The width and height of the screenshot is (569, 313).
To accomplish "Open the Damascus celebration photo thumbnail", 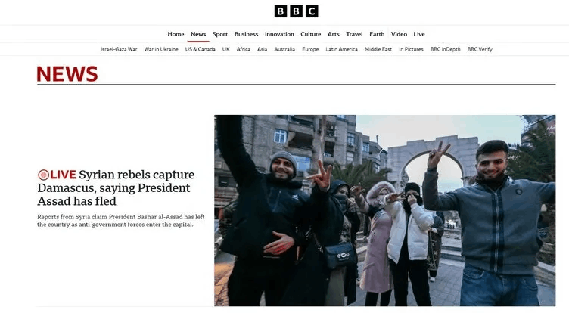I will click(x=384, y=210).
